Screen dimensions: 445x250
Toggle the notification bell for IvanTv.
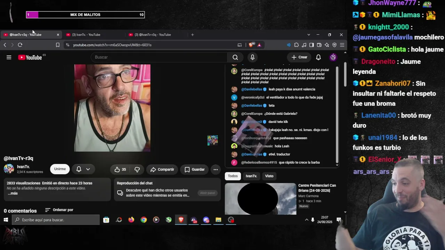(79, 169)
